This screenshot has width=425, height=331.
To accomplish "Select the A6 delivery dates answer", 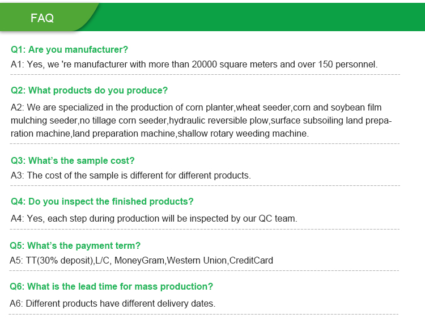I will click(112, 304).
